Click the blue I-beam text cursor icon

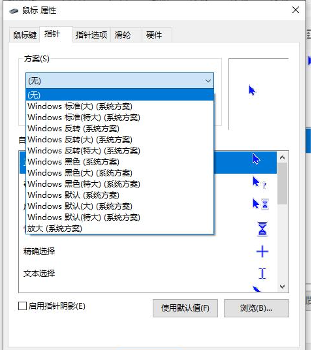tap(262, 274)
